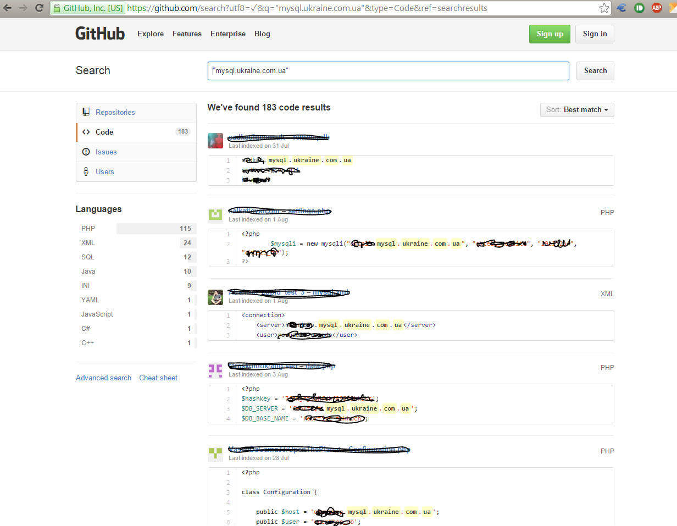Filter results by C# language

pyautogui.click(x=136, y=328)
